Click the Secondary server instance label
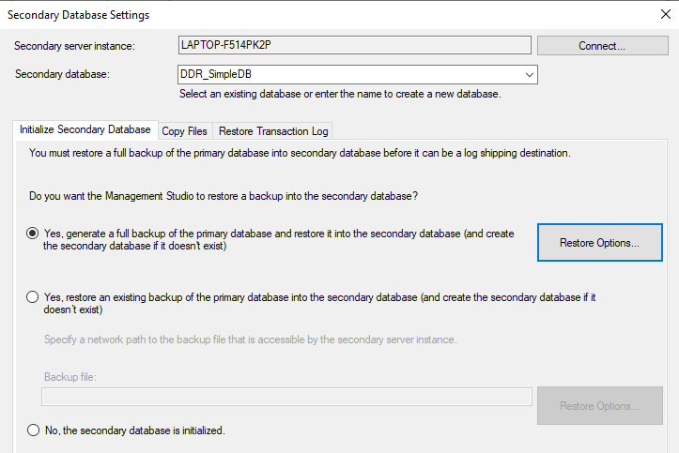The image size is (679, 453). [x=75, y=46]
